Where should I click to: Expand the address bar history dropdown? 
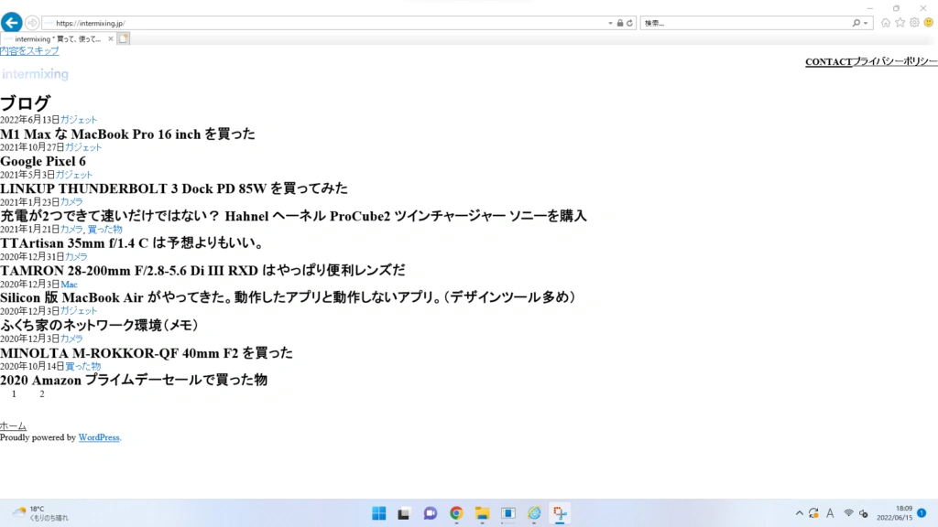(610, 23)
